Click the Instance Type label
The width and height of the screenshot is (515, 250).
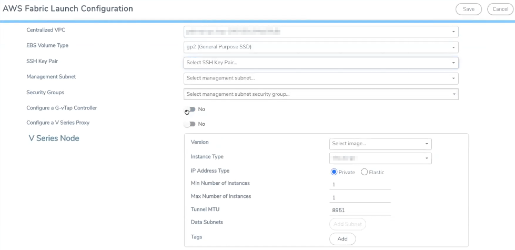(x=207, y=157)
